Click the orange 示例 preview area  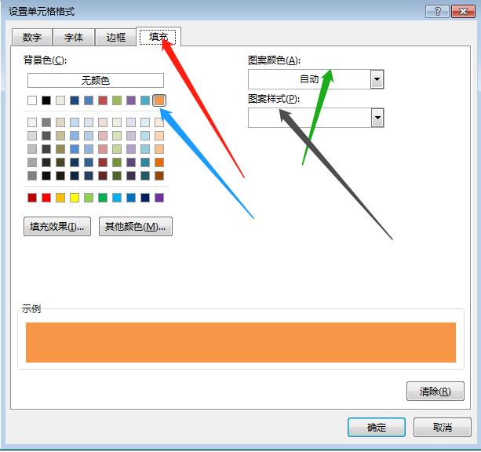(240, 342)
